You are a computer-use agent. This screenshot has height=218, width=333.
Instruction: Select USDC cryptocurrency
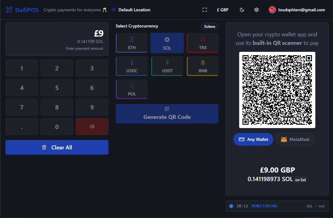[132, 66]
